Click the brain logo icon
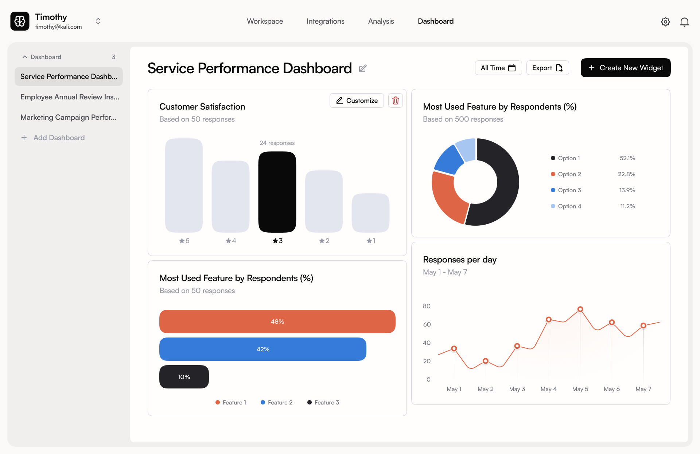The height and width of the screenshot is (454, 700). click(20, 21)
